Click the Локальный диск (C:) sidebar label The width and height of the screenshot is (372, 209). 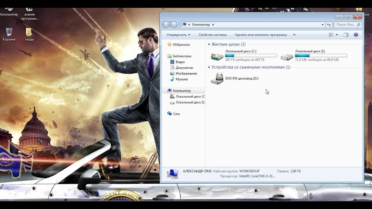[190, 96]
